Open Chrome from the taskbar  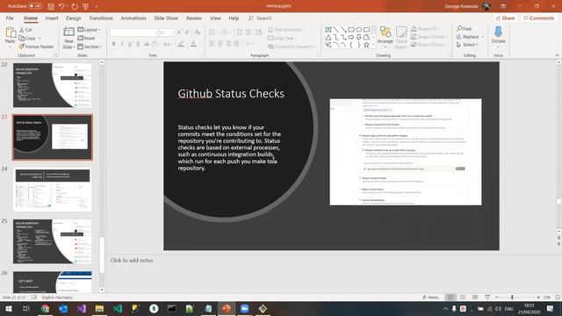click(x=45, y=308)
